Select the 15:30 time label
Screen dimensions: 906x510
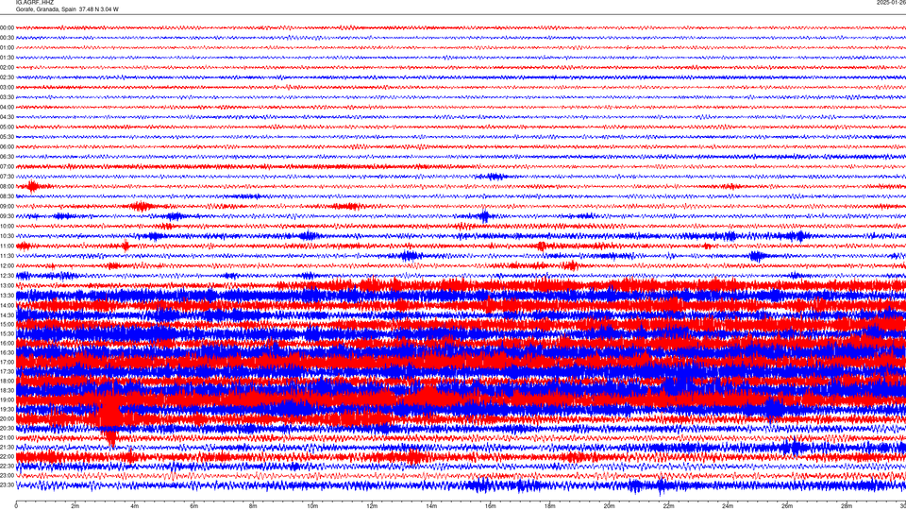(x=7, y=333)
